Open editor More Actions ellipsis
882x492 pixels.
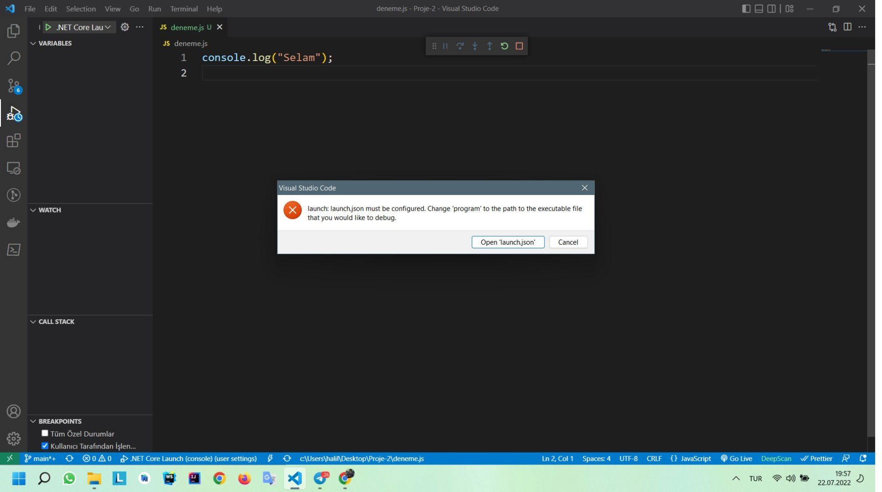coord(862,27)
